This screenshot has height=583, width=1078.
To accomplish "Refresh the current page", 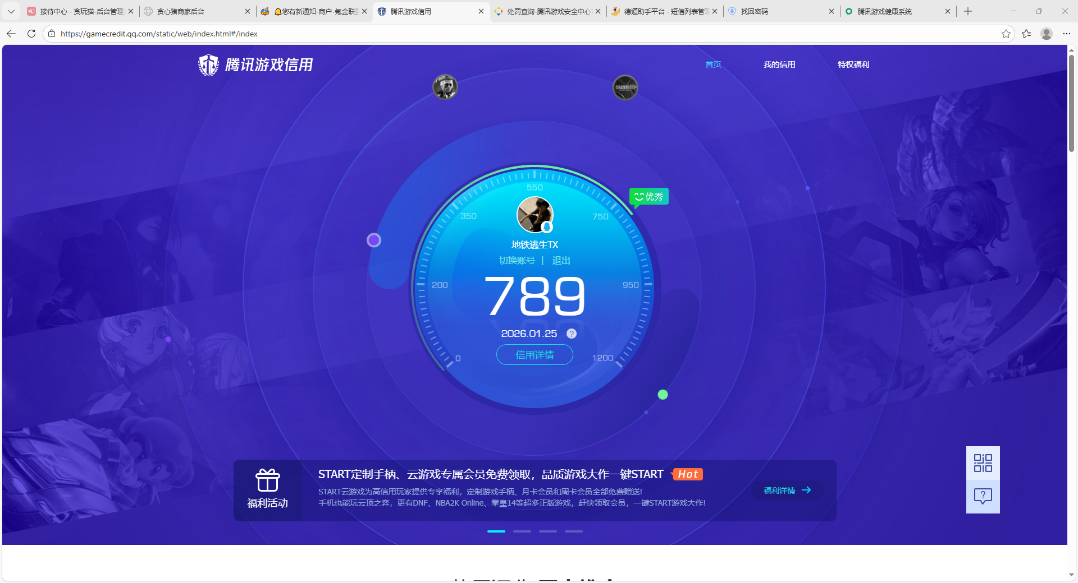I will (31, 34).
